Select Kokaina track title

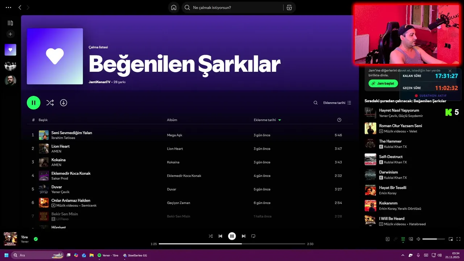click(58, 160)
